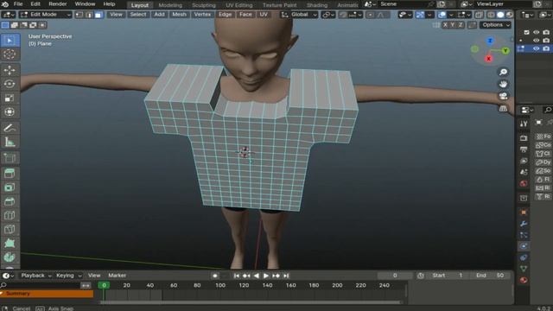The height and width of the screenshot is (311, 553).
Task: Toggle show overlays button
Action: [442, 15]
